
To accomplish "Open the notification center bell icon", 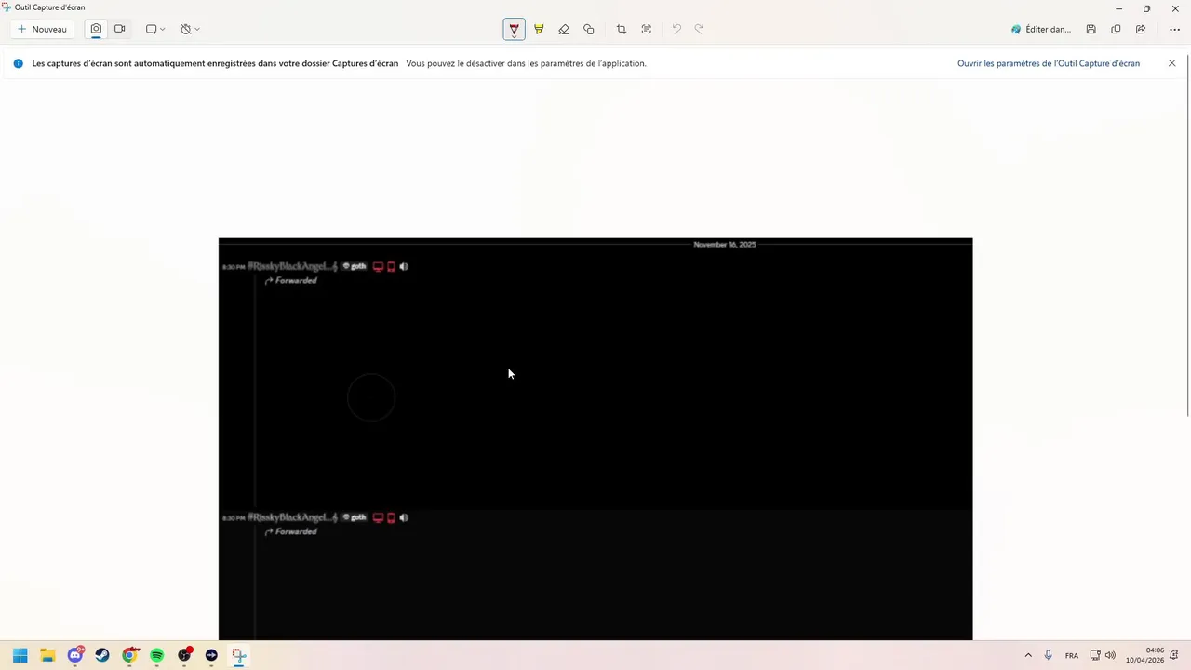I will coord(1175,655).
